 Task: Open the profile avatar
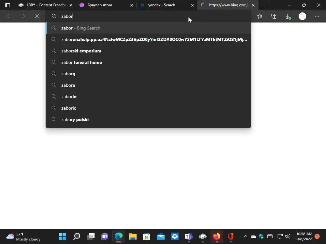302,16
